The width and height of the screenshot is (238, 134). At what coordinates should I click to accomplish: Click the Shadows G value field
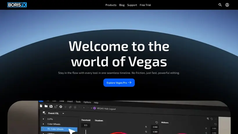coord(155,132)
